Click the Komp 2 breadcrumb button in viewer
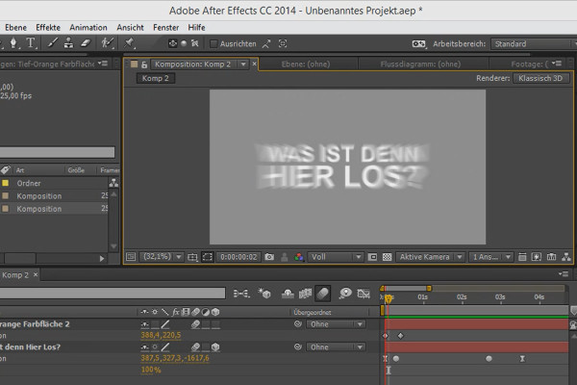 155,78
